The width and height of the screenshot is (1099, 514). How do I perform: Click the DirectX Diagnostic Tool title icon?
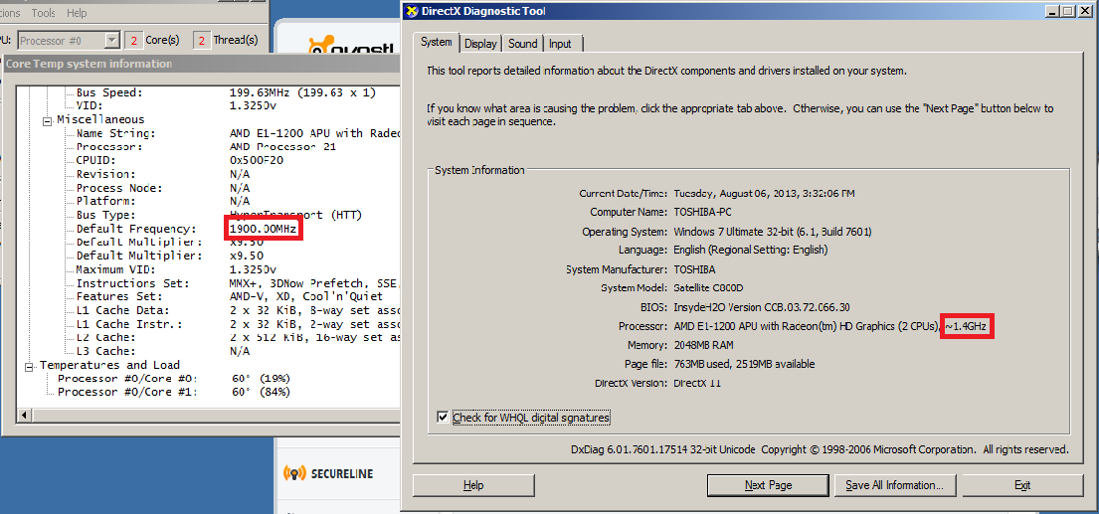412,11
